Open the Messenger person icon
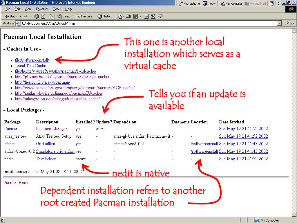Viewport: 297px width, 223px height. 153,16
